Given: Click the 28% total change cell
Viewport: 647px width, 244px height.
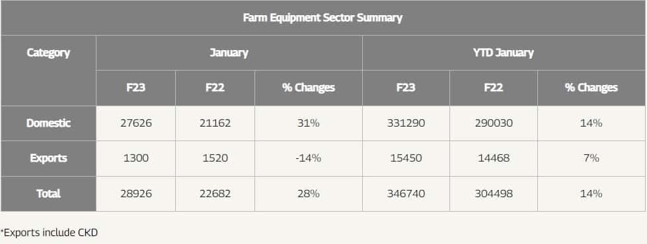Looking at the screenshot, I should coord(308,193).
